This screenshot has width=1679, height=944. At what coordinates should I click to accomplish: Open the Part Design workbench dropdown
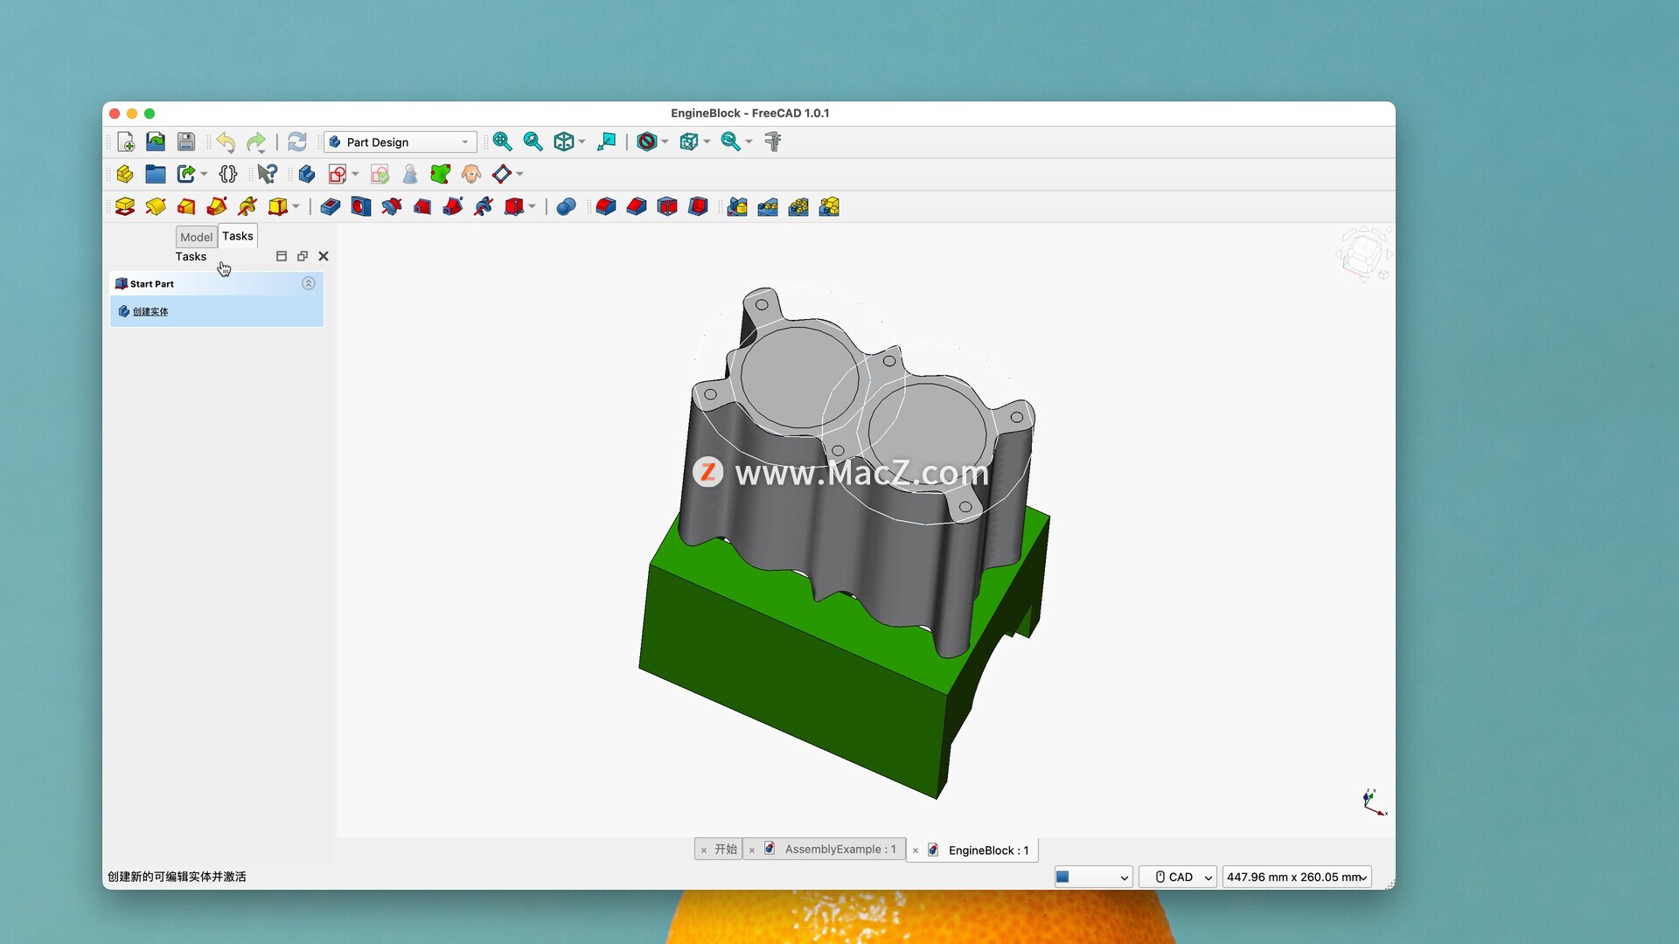pos(401,142)
